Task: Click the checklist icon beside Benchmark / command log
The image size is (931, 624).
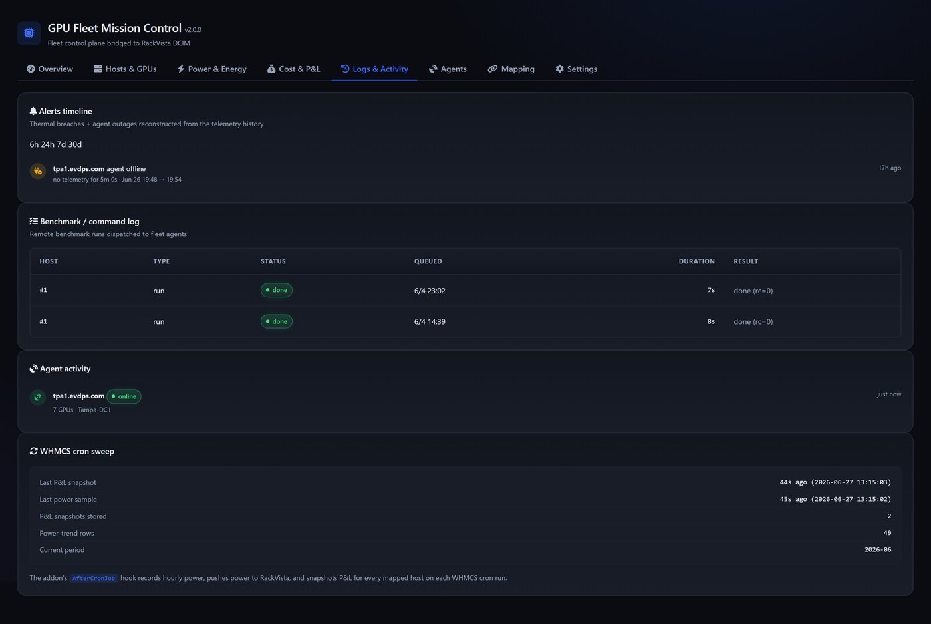Action: (x=34, y=221)
